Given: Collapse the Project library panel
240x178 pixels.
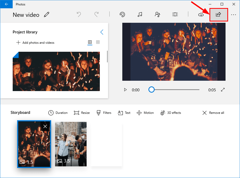Looking at the screenshot, I should [x=102, y=32].
